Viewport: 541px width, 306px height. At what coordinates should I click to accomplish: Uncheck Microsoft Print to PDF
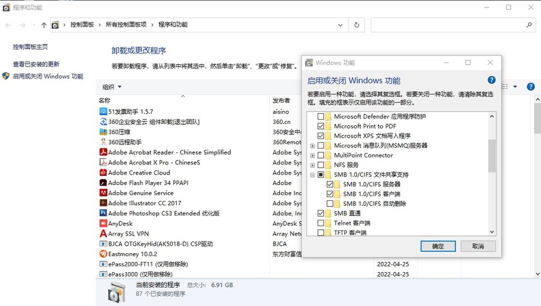tap(321, 126)
